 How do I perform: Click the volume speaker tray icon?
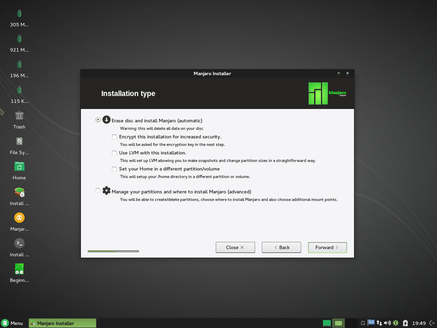click(387, 323)
